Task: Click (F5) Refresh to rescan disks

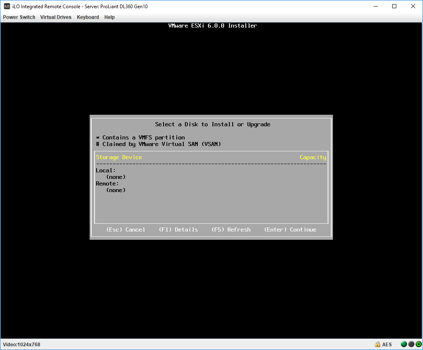Action: 231,229
